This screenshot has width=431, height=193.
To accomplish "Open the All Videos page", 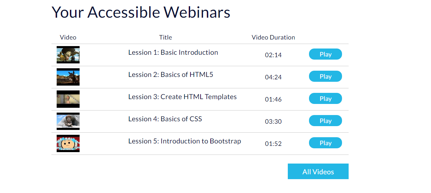I will click(318, 172).
